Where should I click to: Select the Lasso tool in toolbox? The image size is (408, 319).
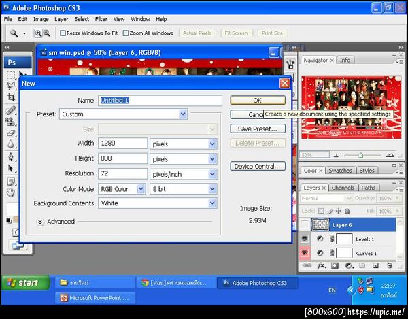pos(11,85)
